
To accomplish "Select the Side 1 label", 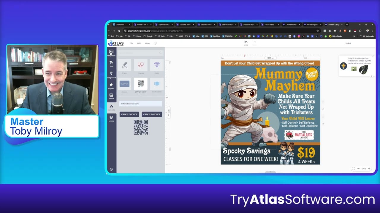I will 348,43.
